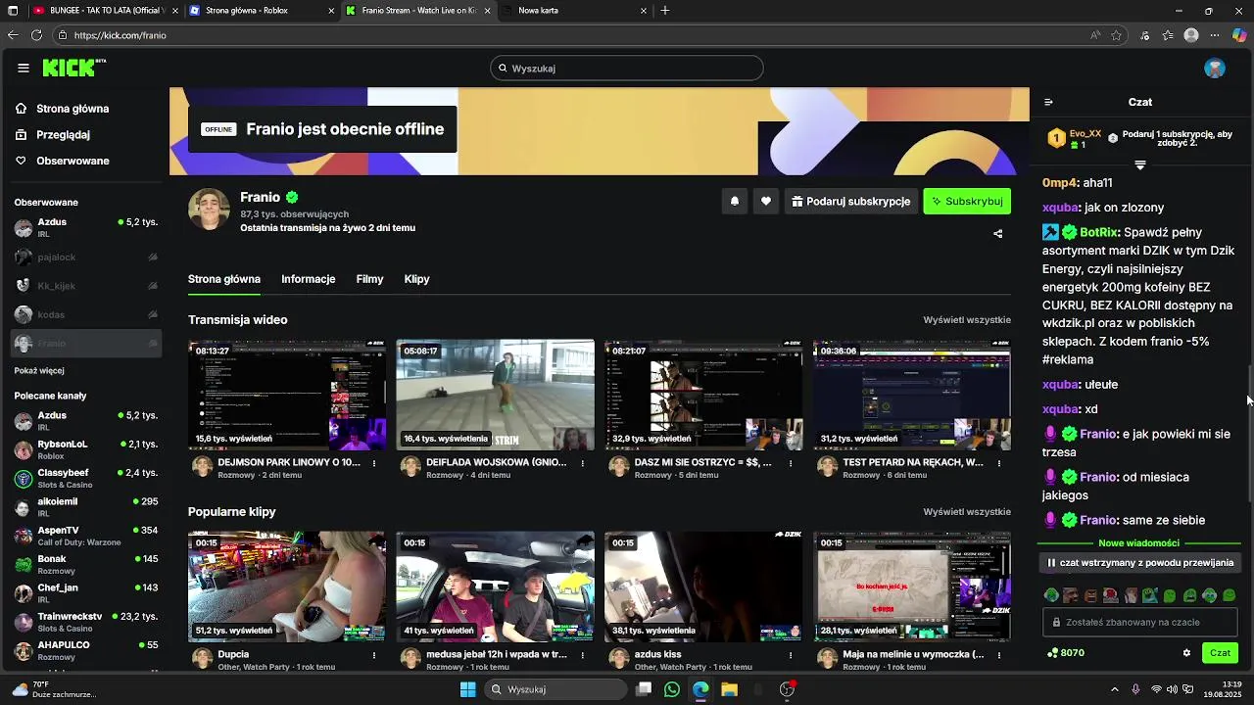Play the azdus kiss clip thumbnail
This screenshot has width=1254, height=705.
coord(703,587)
